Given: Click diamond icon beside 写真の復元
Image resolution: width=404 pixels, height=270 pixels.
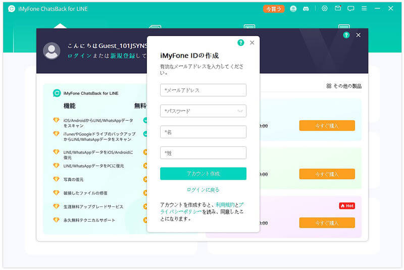Looking at the screenshot, I should pyautogui.click(x=56, y=179).
